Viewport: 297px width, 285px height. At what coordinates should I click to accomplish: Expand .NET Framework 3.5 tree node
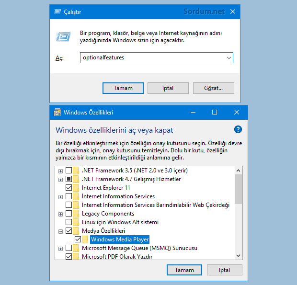coord(60,171)
